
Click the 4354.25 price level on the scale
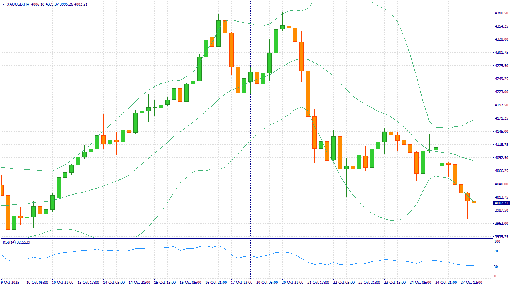501,26
